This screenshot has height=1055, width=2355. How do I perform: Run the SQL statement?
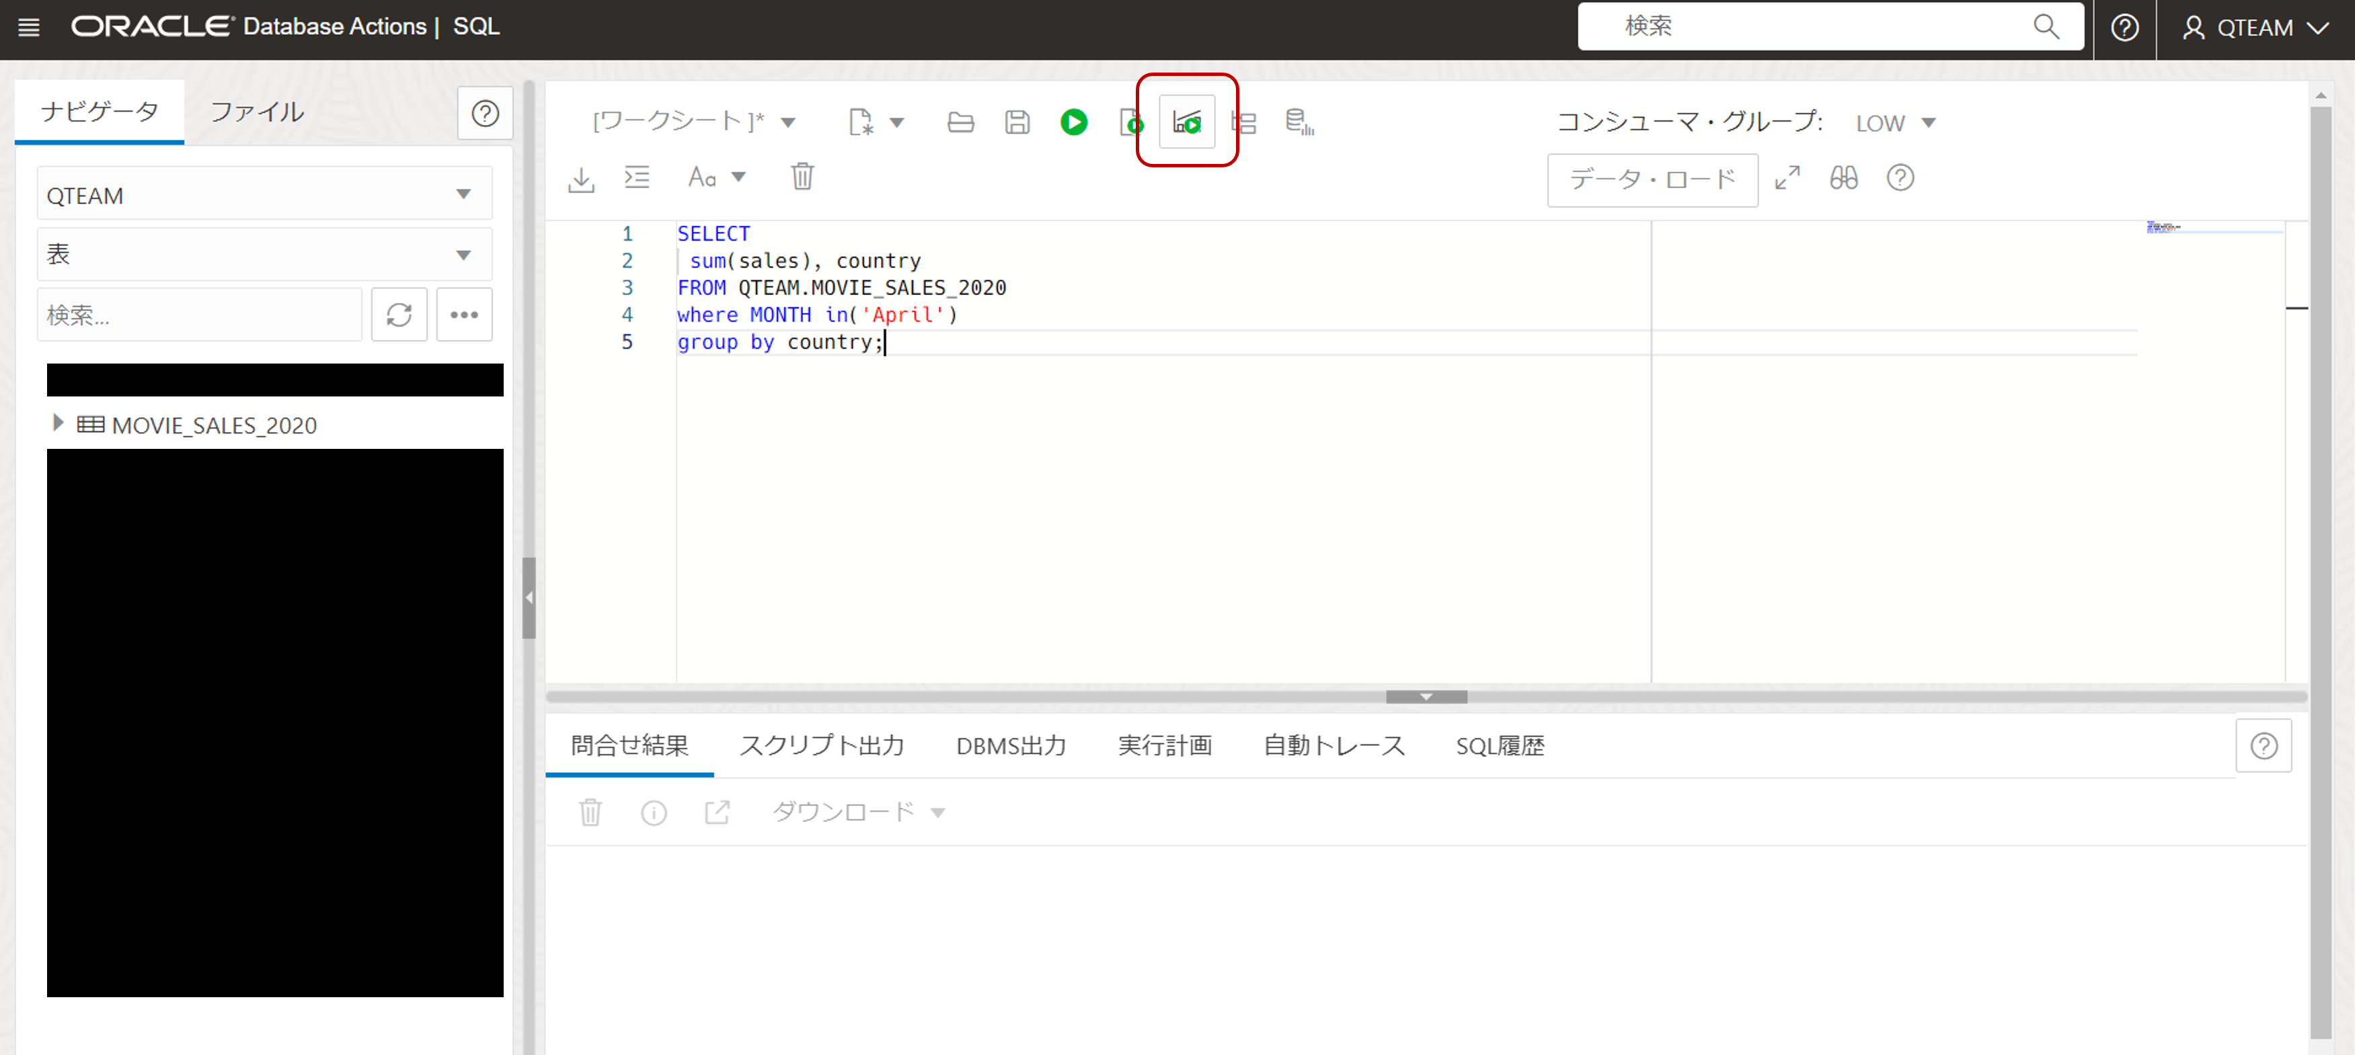click(1074, 122)
